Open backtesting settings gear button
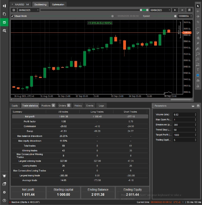 click(x=14, y=10)
